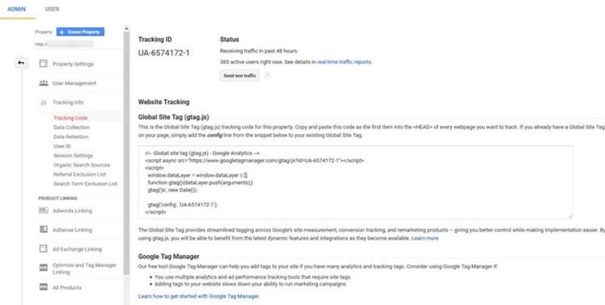This screenshot has height=305, width=605.
Task: Click the Adwords Linking icon
Action: click(x=43, y=210)
